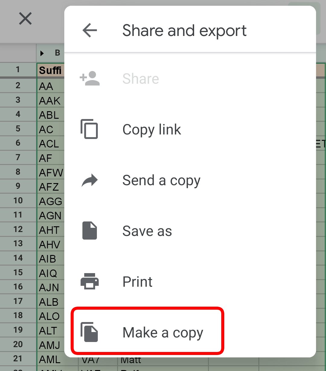This screenshot has height=371, width=326.
Task: Select the cell containing AFW
Action: [50, 173]
